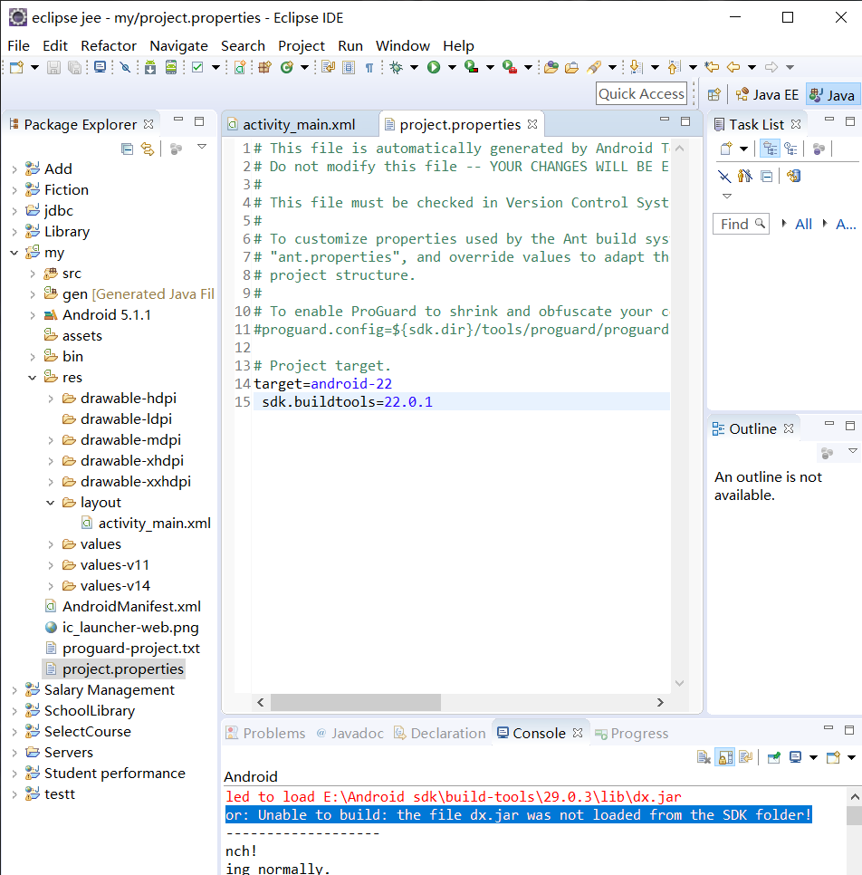Switch to Java EE perspective
Screen dimensions: 862x875
[767, 95]
